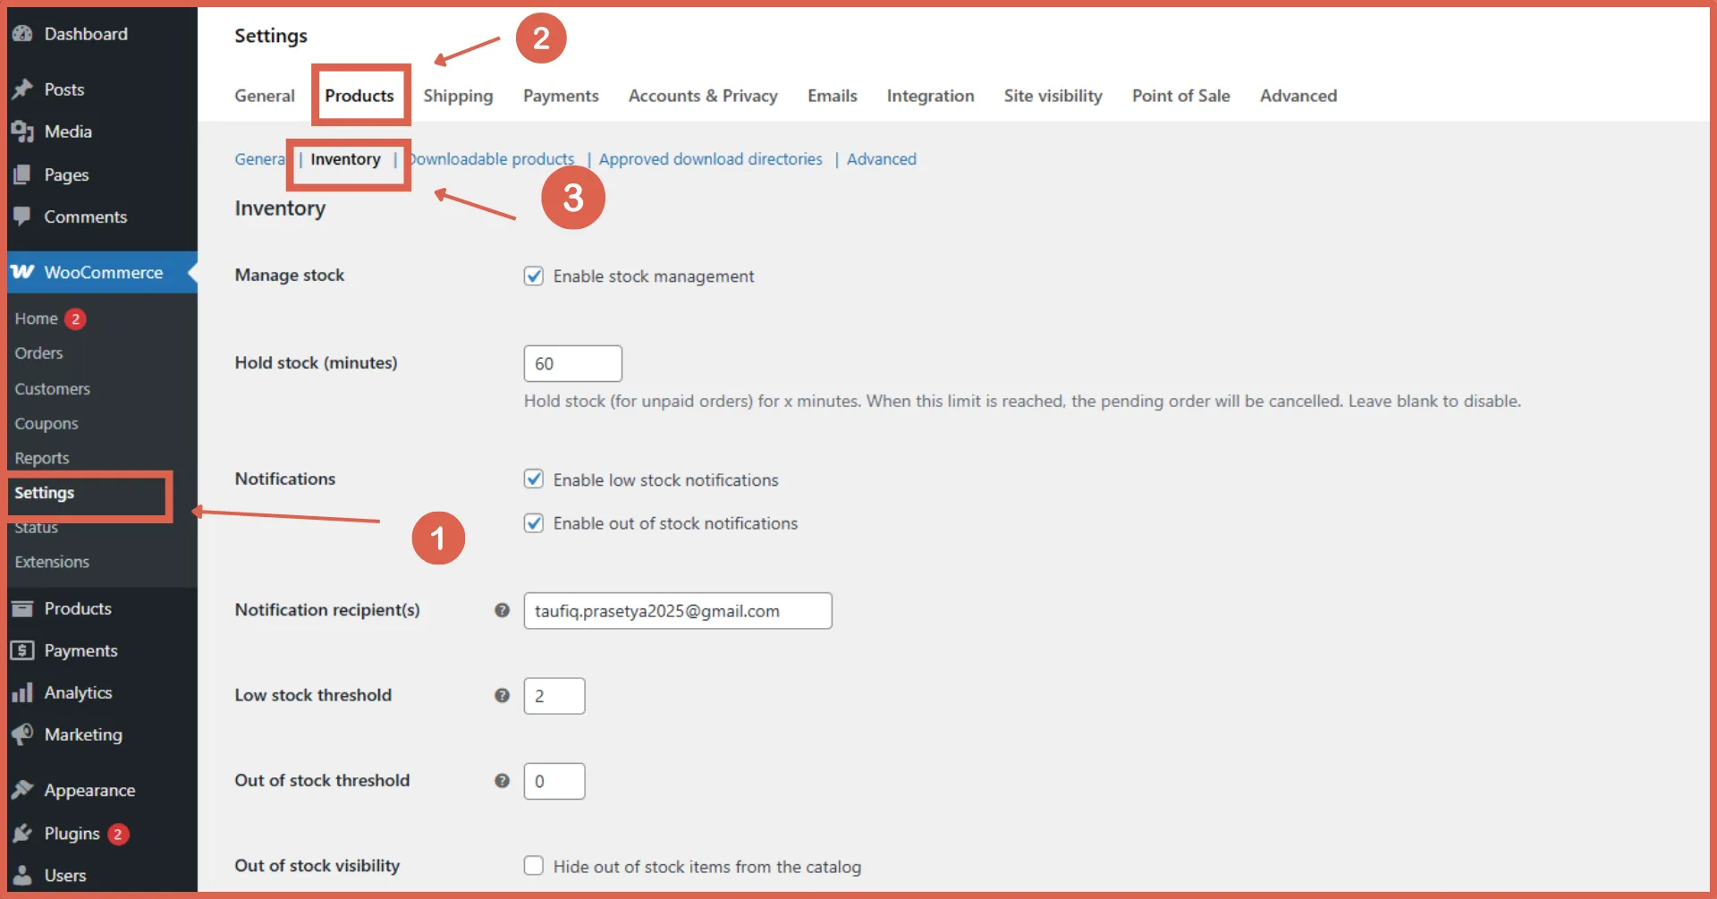Open Approved download directories link
This screenshot has height=899, width=1717.
(710, 159)
